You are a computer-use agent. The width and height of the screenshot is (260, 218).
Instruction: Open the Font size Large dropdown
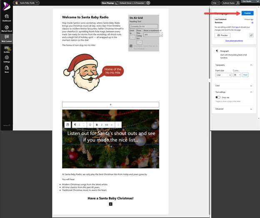223,75
